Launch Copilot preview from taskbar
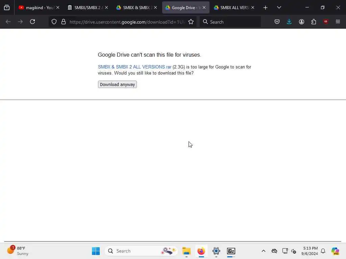 tap(335, 251)
